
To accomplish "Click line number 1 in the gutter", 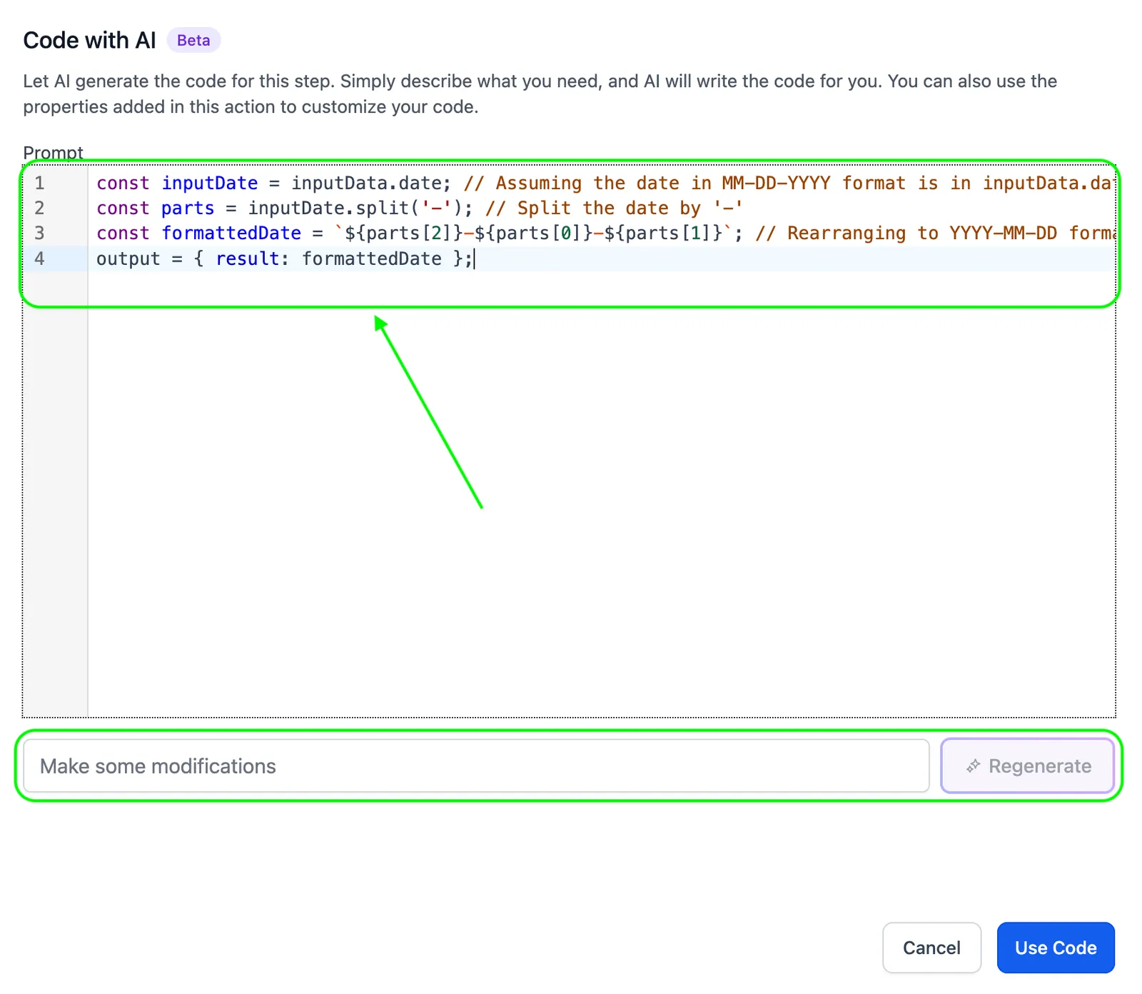I will click(40, 183).
